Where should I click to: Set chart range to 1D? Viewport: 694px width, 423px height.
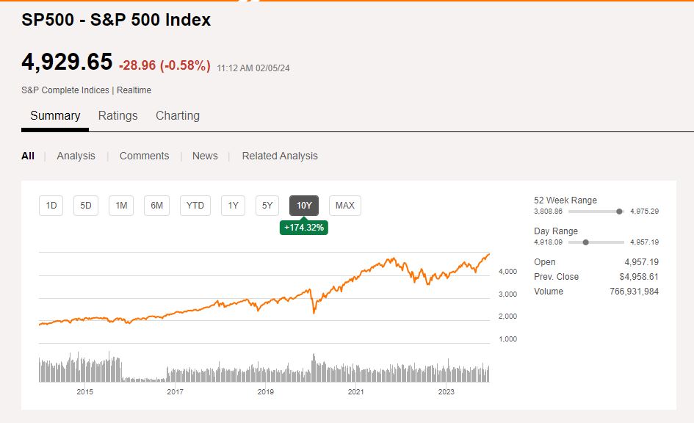[x=51, y=206]
